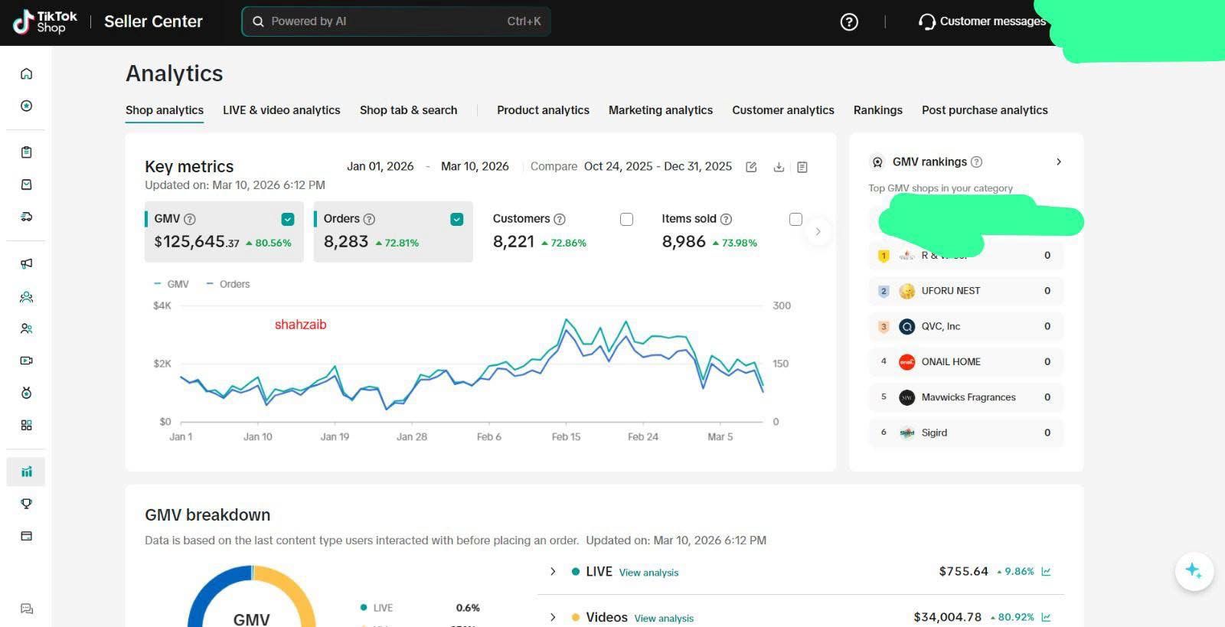Open the end date Mar 10, 2026 picker

point(475,166)
